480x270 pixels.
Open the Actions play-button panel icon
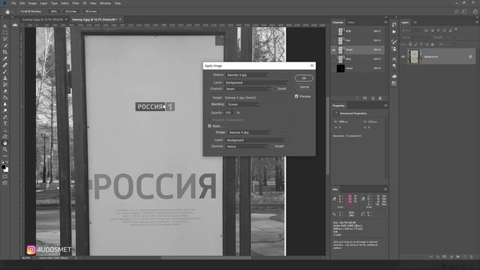click(x=394, y=31)
